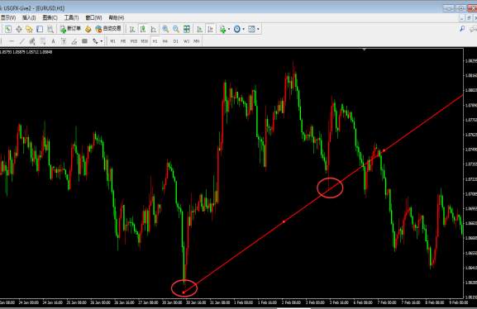This screenshot has width=477, height=309.
Task: Select the Fibonacci retracement tool
Action: tap(43, 41)
